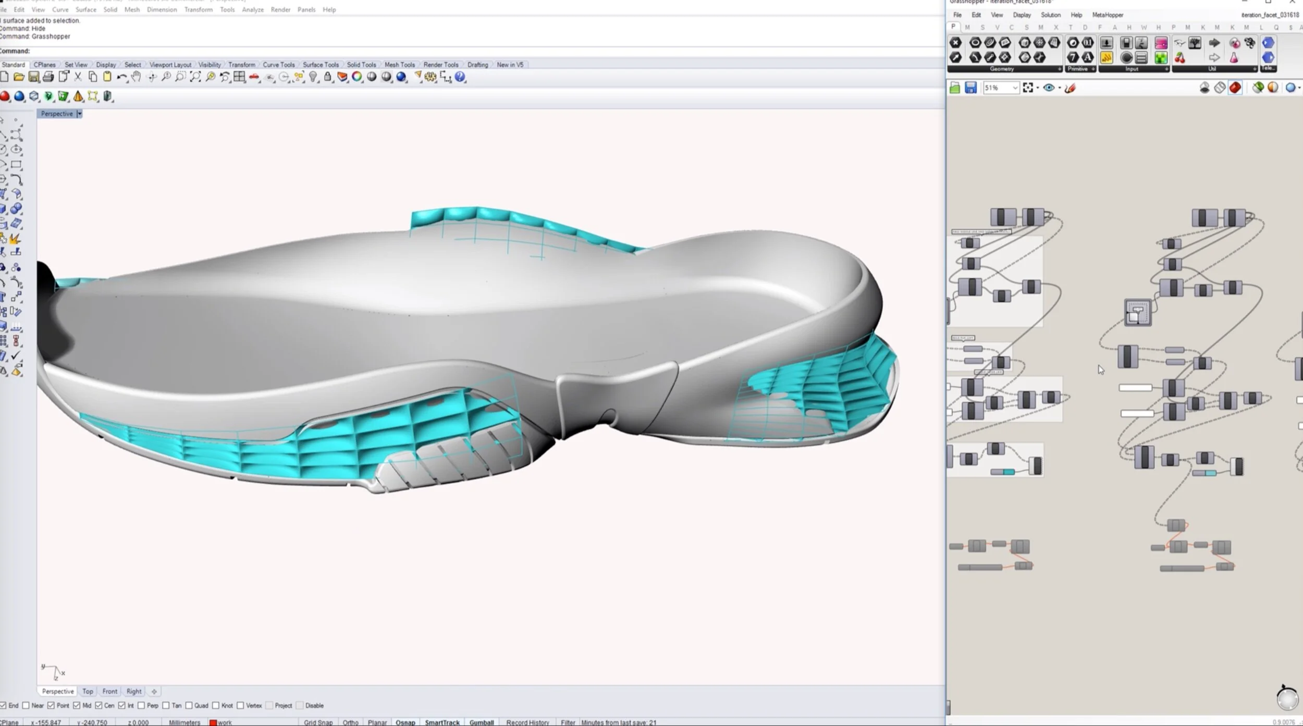The image size is (1303, 726).
Task: Open the Grasshopper Solution menu
Action: (1050, 15)
